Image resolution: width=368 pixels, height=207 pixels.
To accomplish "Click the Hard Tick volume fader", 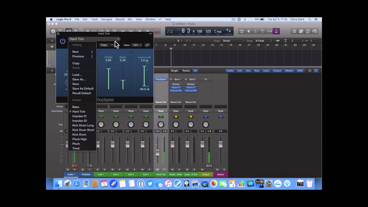I will [x=157, y=153].
